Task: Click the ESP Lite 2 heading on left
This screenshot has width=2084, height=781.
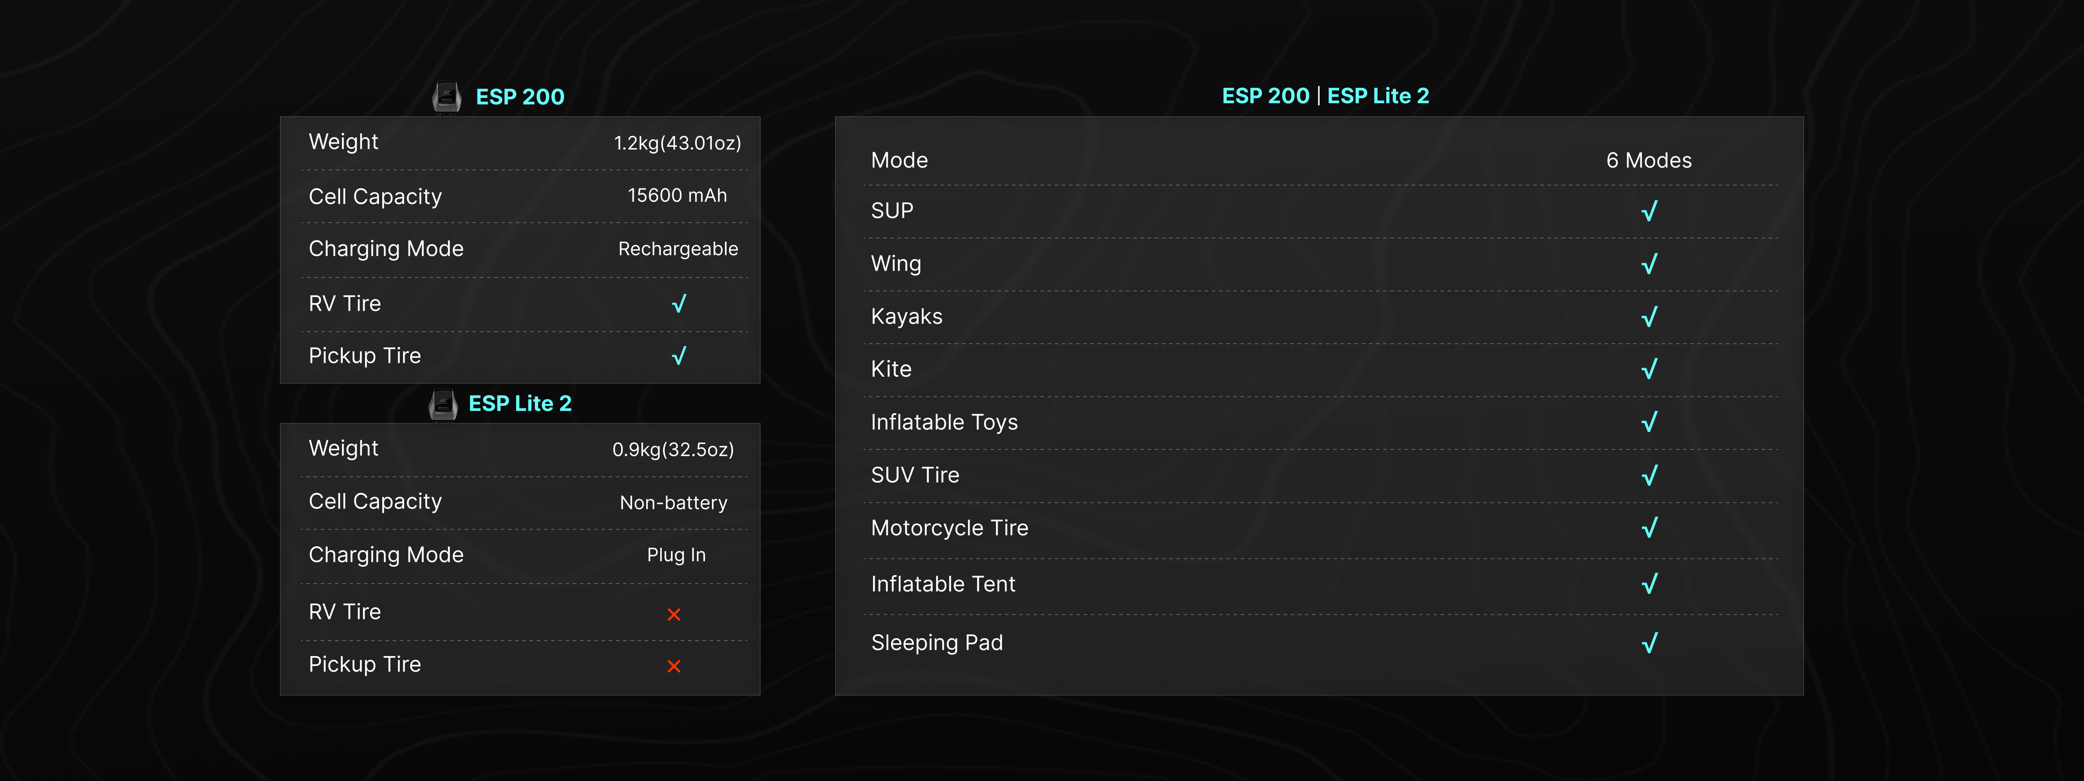Action: tap(520, 404)
